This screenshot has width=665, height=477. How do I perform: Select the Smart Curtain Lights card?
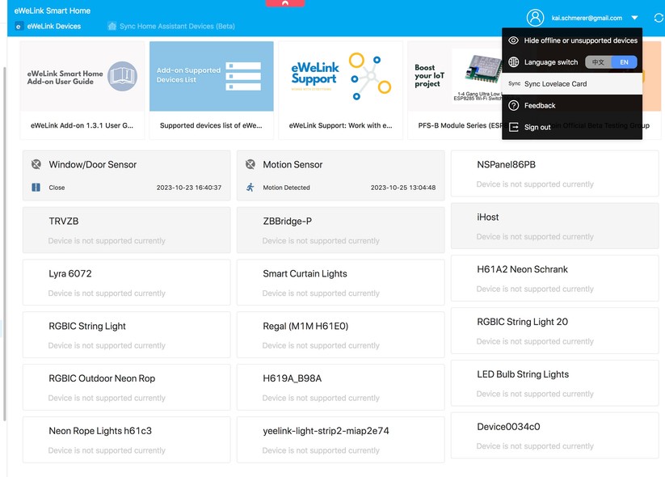pyautogui.click(x=340, y=282)
